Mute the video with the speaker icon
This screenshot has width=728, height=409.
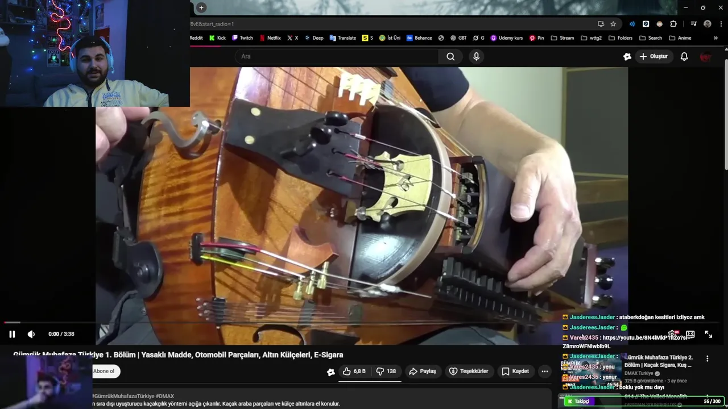pyautogui.click(x=31, y=334)
